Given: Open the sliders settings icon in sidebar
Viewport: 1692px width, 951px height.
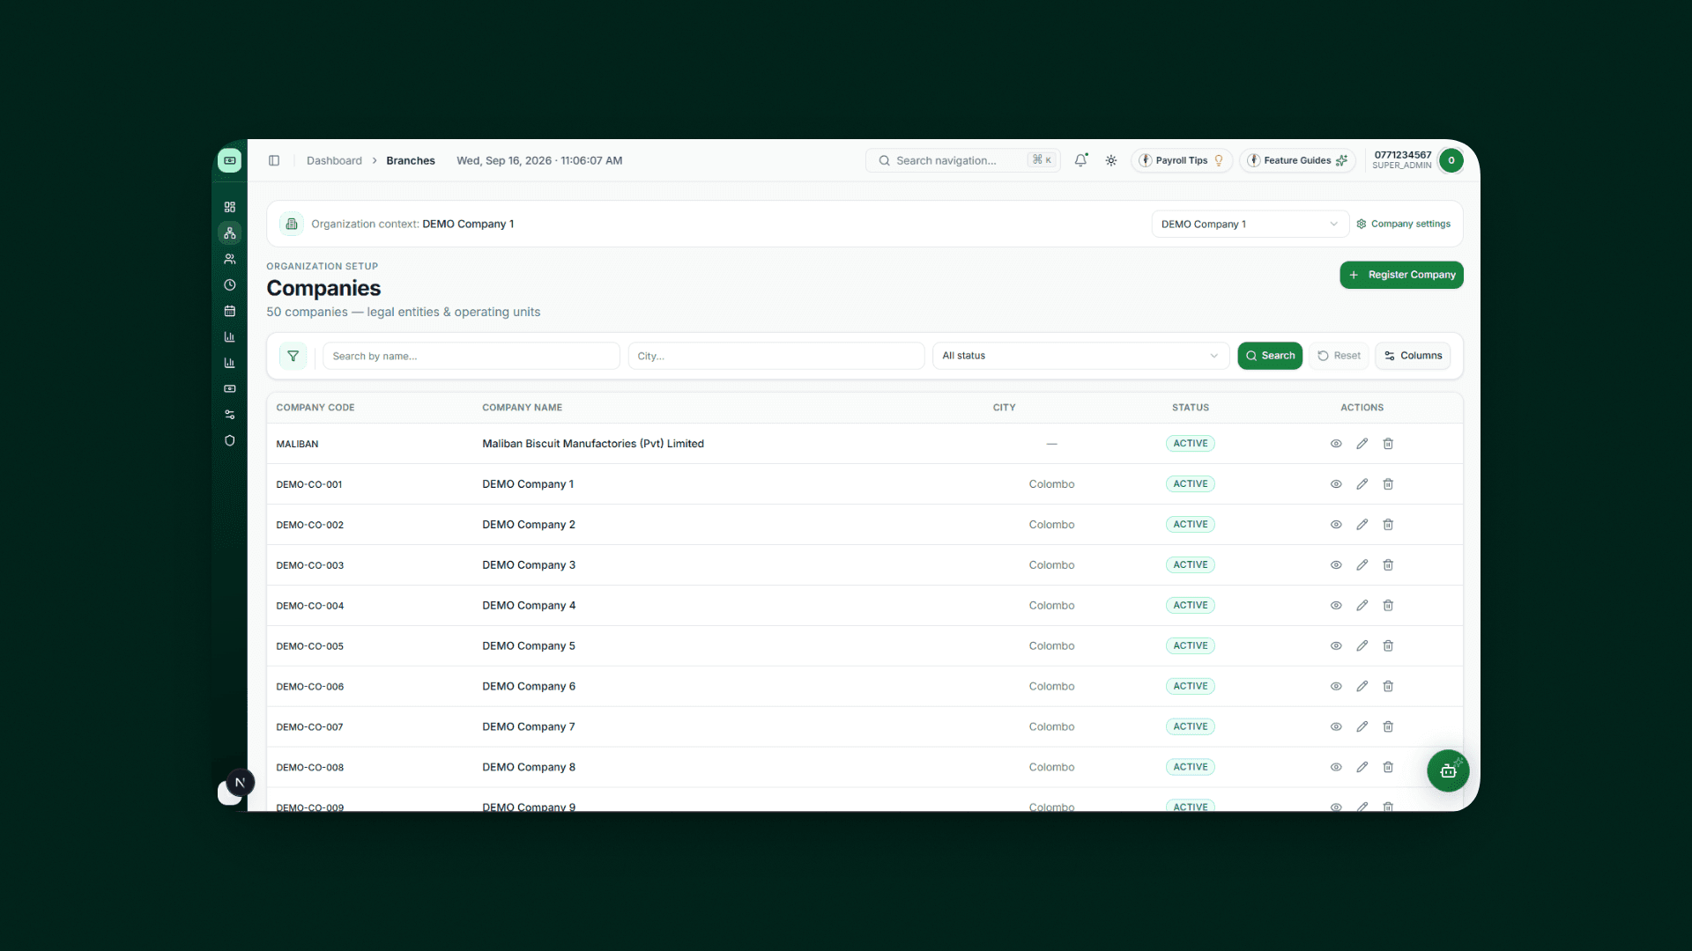Looking at the screenshot, I should click(229, 415).
